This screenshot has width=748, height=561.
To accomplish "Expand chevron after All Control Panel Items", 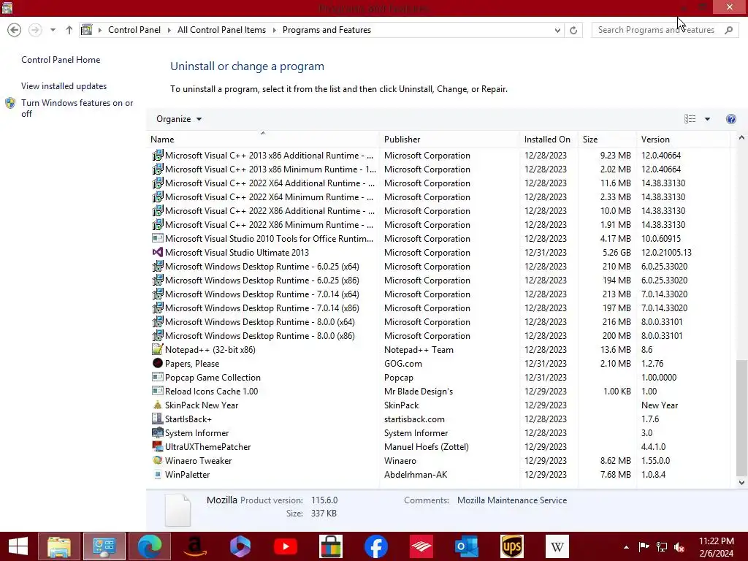I will pos(275,30).
